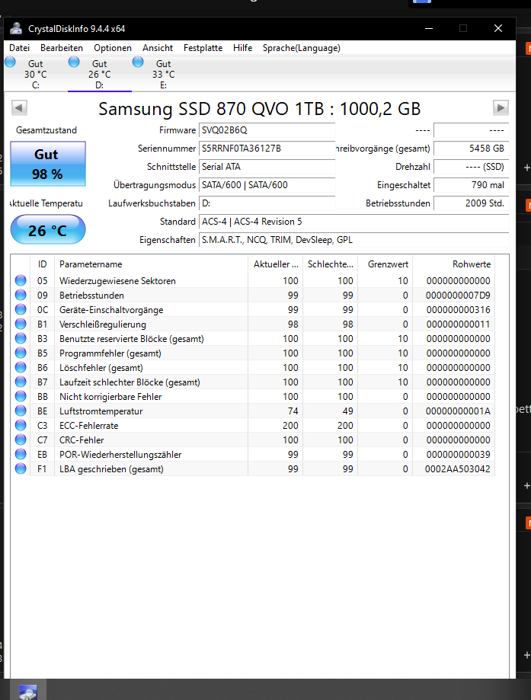The width and height of the screenshot is (531, 700).
Task: Click status orb of Löschfehler row
Action: point(21,367)
